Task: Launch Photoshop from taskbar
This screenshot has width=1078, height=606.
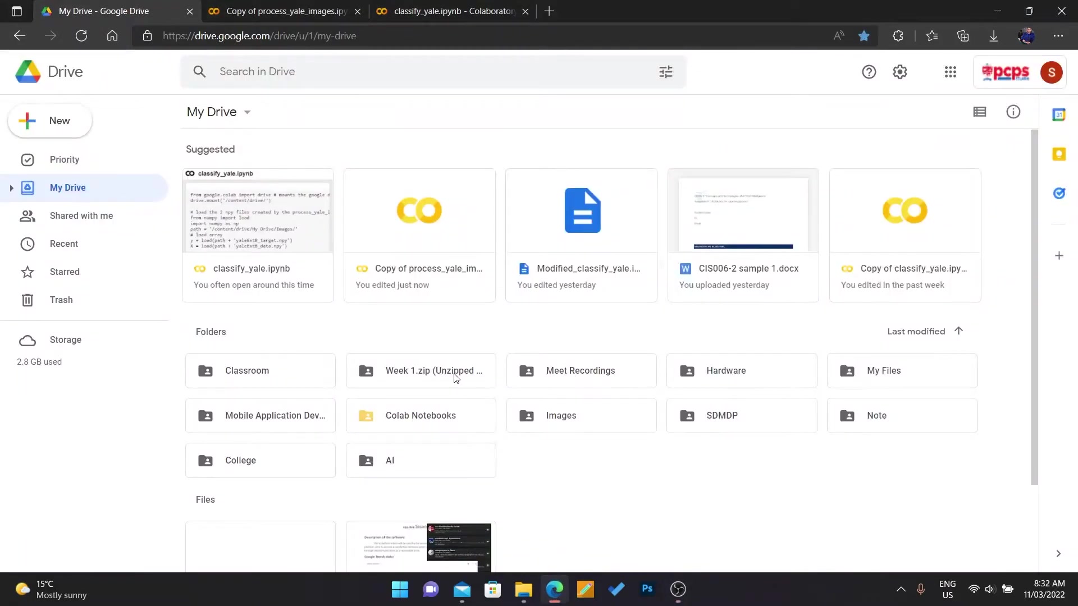Action: pos(647,589)
